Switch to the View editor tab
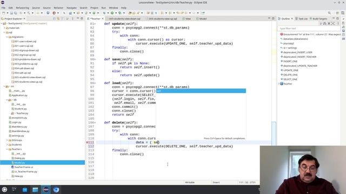 point(187,19)
